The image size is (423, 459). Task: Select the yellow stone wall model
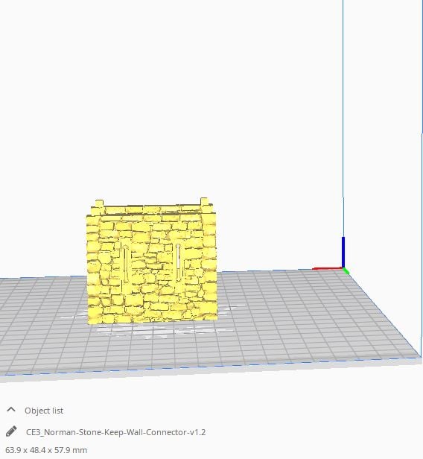click(x=151, y=261)
